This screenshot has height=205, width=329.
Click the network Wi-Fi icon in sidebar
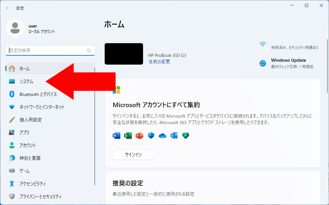point(12,107)
